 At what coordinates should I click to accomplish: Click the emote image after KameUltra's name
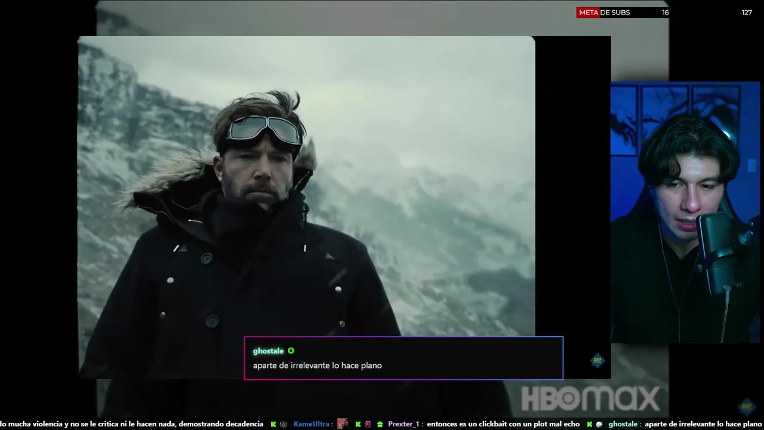click(342, 423)
